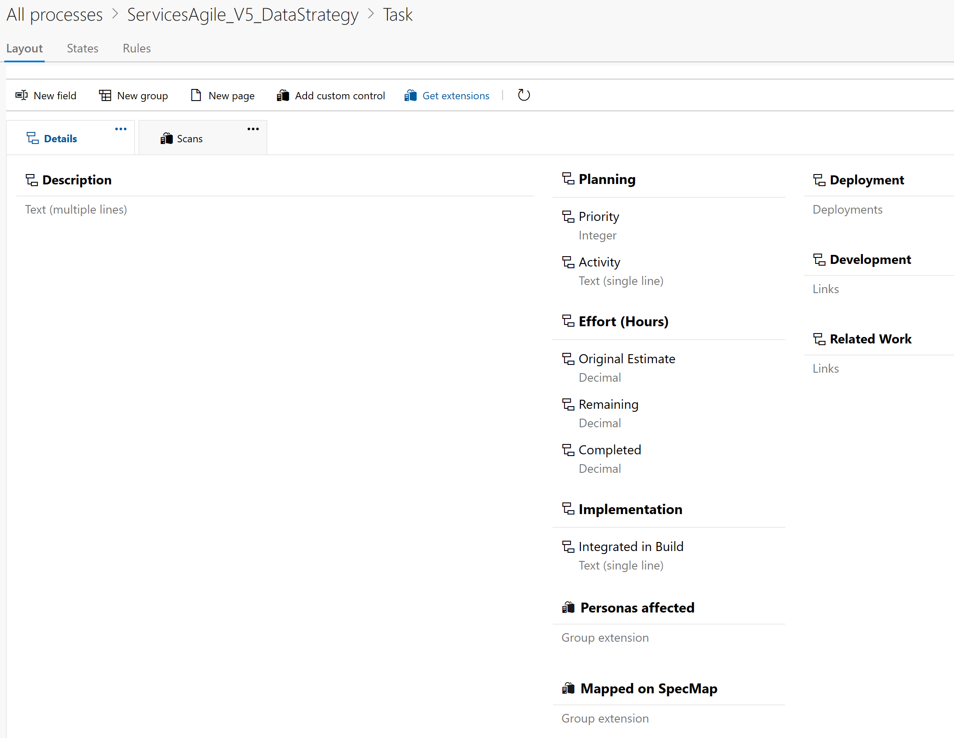
Task: Click the group icon next to Planning
Action: coord(568,179)
